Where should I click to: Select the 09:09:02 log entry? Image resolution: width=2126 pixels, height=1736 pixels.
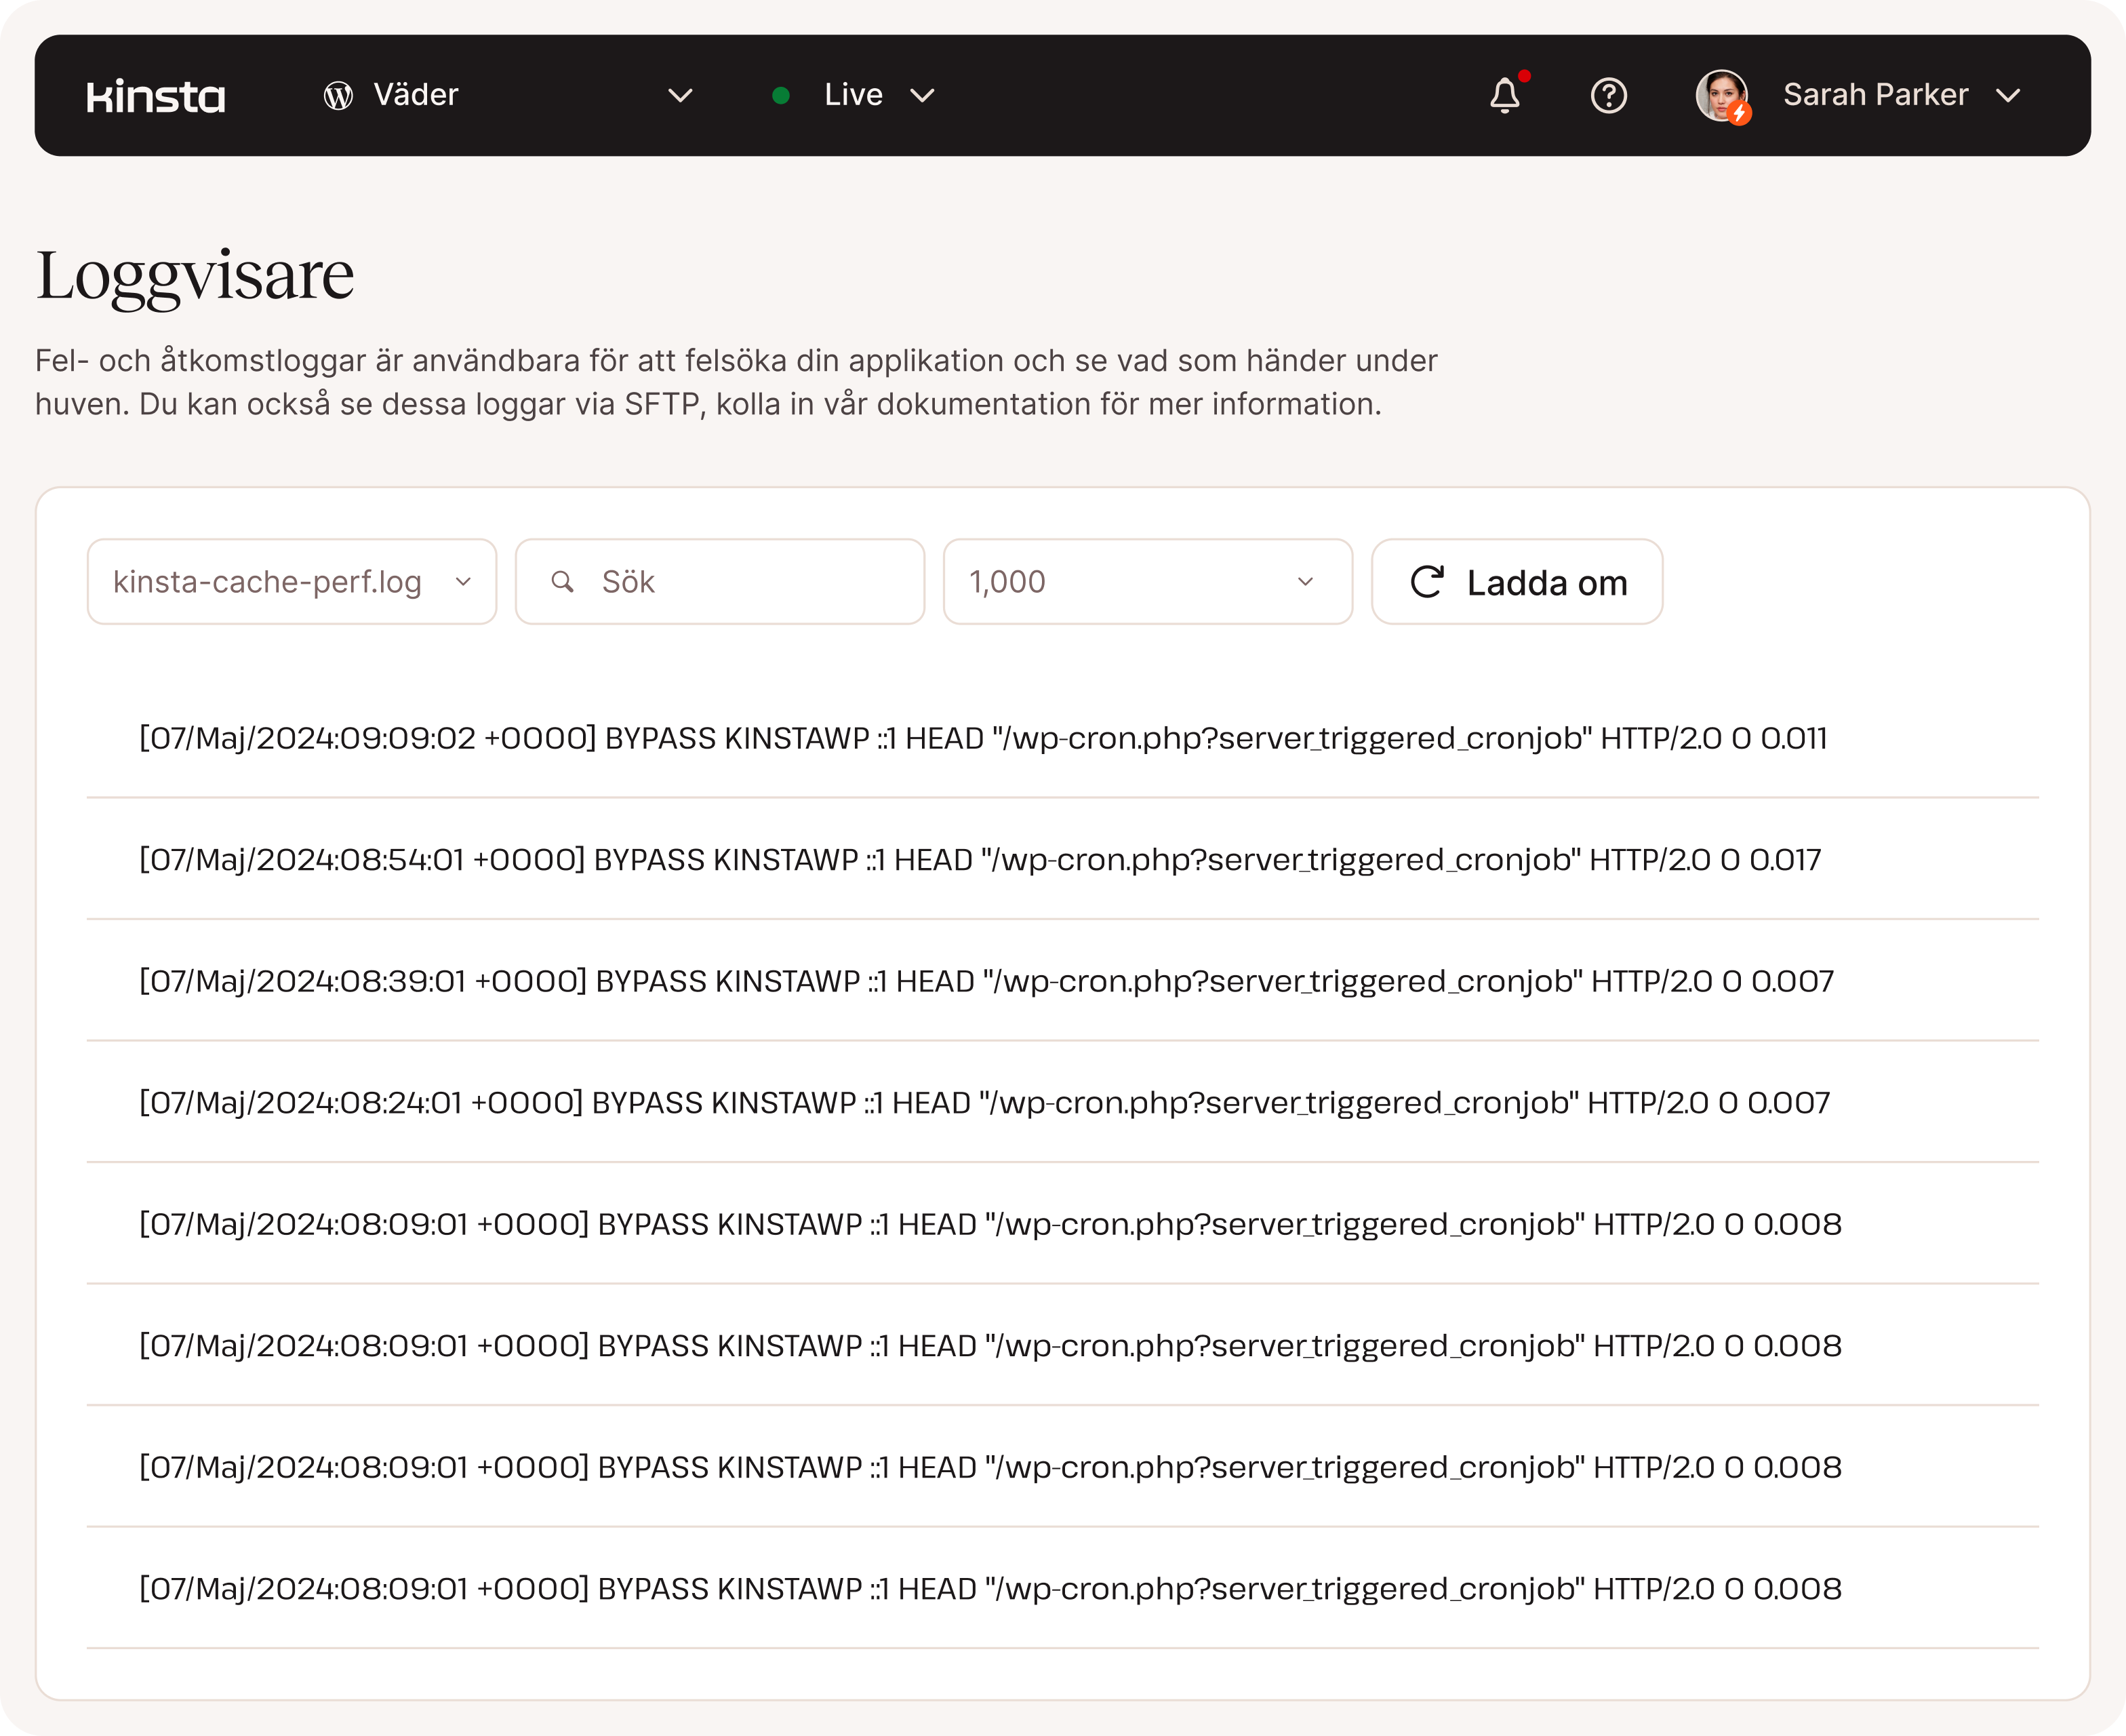982,738
